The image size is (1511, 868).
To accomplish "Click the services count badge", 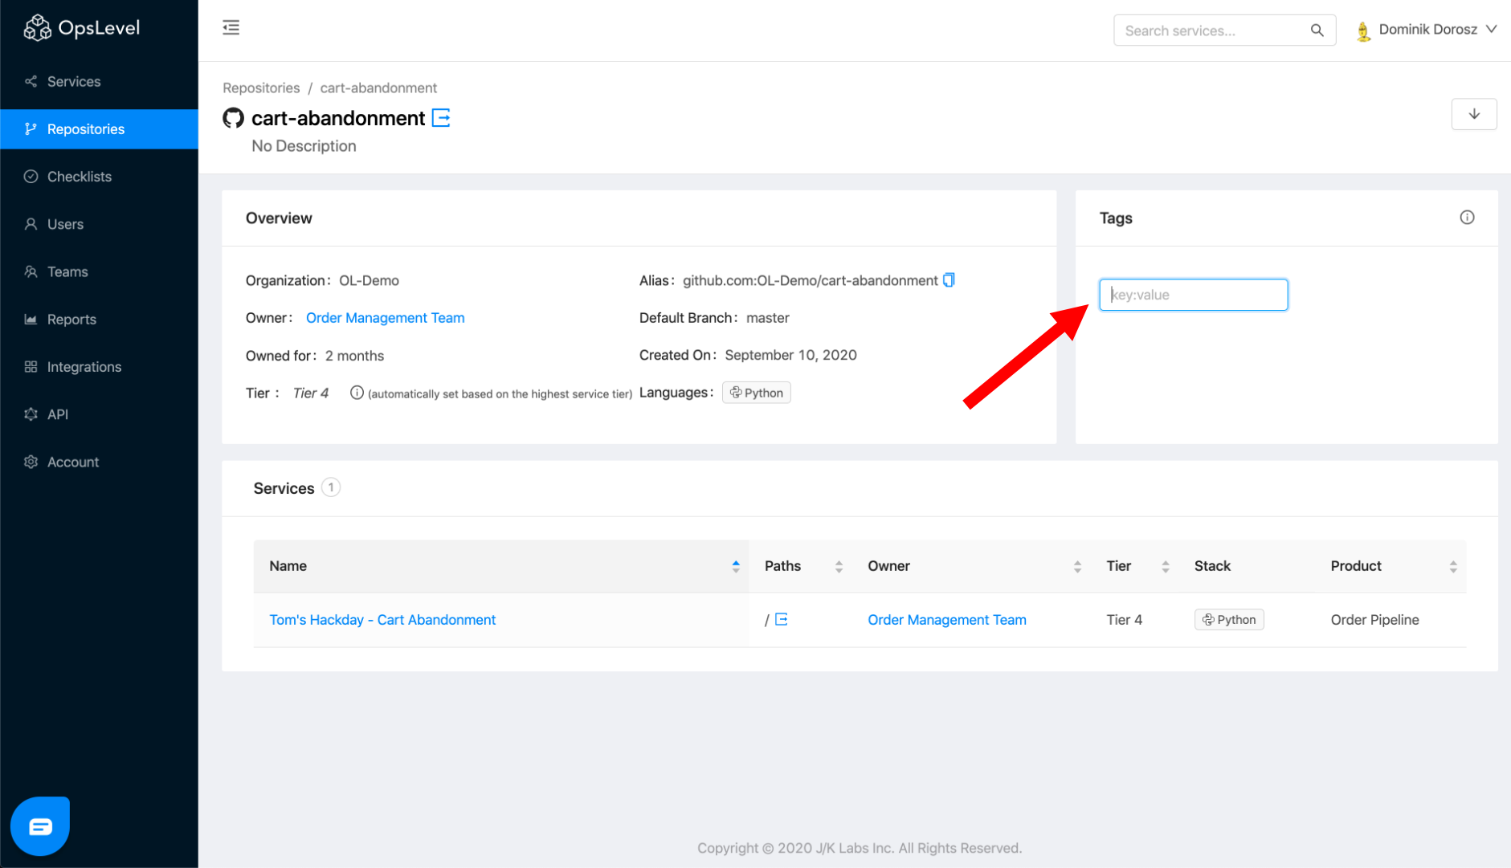I will 331,487.
